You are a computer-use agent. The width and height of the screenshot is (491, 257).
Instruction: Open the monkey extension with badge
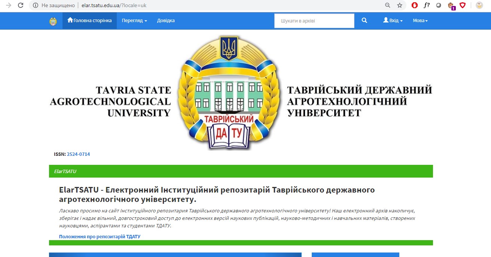coord(451,6)
